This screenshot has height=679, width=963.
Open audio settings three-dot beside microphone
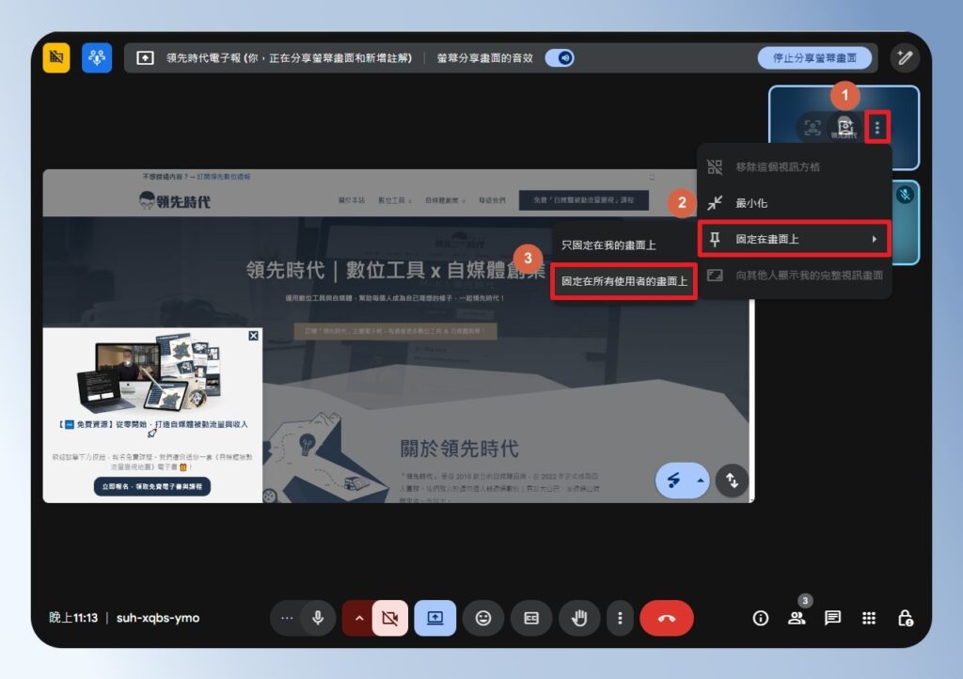coord(287,618)
